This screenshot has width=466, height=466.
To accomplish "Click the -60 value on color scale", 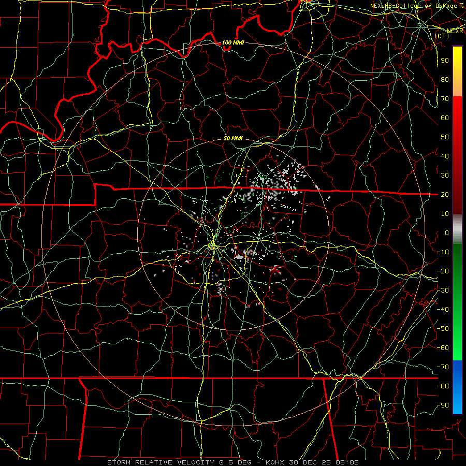I will pos(443,348).
